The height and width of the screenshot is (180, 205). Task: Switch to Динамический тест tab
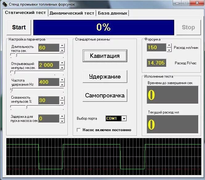coord(72,13)
